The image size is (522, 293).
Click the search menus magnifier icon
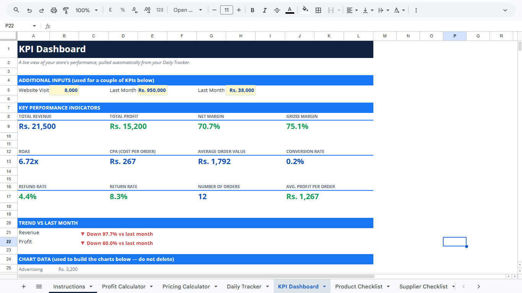(16, 10)
